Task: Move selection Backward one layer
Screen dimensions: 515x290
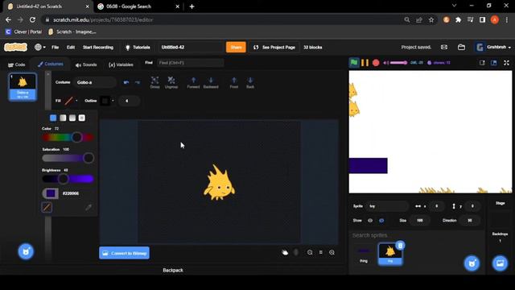Action: (x=211, y=82)
